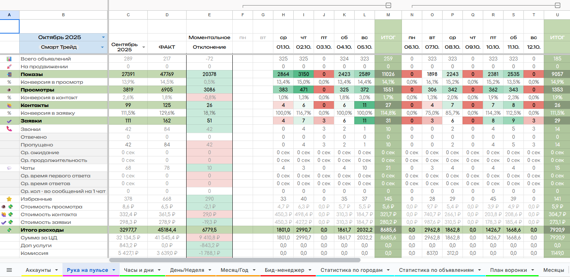Viewport: 570px width, 277px height.
Task: Select the Показы deviation cell 20378
Action: tap(209, 75)
